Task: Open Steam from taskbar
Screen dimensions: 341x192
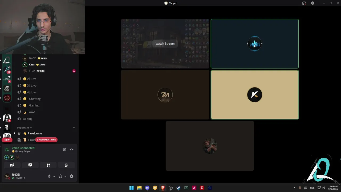Action: [x=178, y=188]
